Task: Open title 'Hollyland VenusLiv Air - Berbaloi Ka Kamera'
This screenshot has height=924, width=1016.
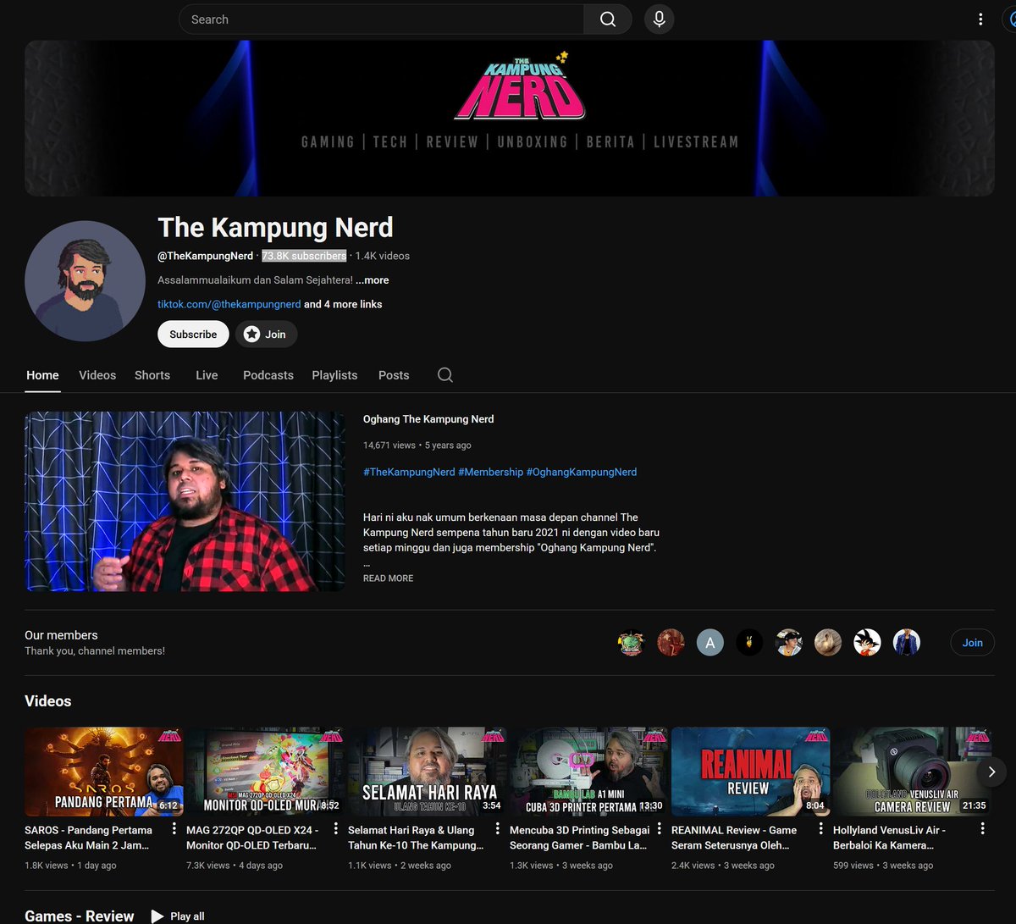Action: click(x=889, y=838)
